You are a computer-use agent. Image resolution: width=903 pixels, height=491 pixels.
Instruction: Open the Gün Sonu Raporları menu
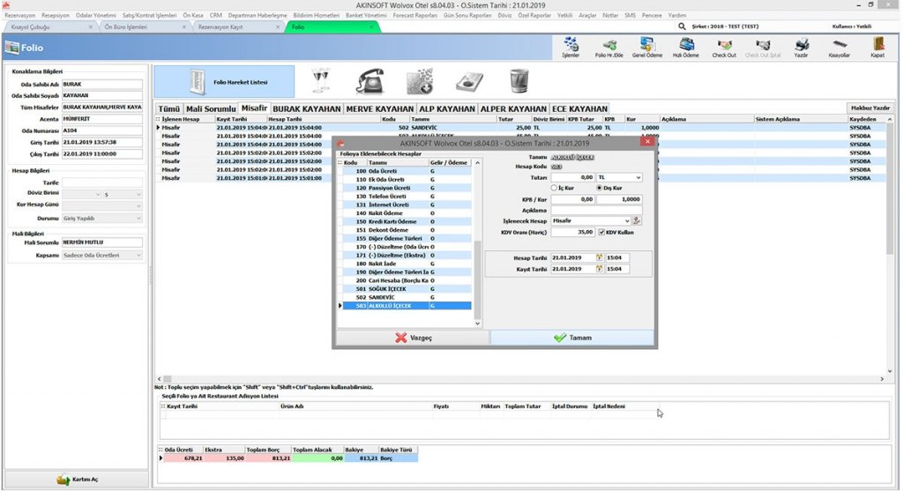pos(467,16)
